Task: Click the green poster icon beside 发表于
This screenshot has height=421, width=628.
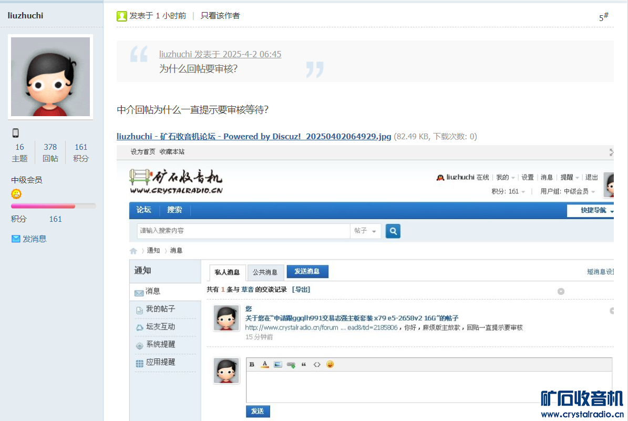Action: pyautogui.click(x=122, y=16)
